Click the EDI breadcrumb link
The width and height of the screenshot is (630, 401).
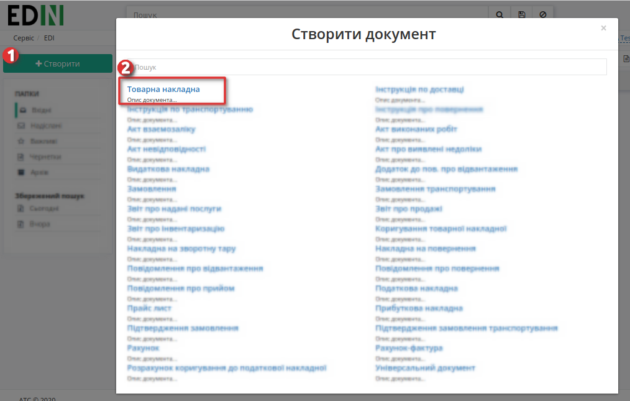49,38
